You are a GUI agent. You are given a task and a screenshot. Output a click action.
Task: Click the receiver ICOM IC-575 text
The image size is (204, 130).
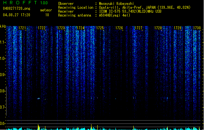130,11
